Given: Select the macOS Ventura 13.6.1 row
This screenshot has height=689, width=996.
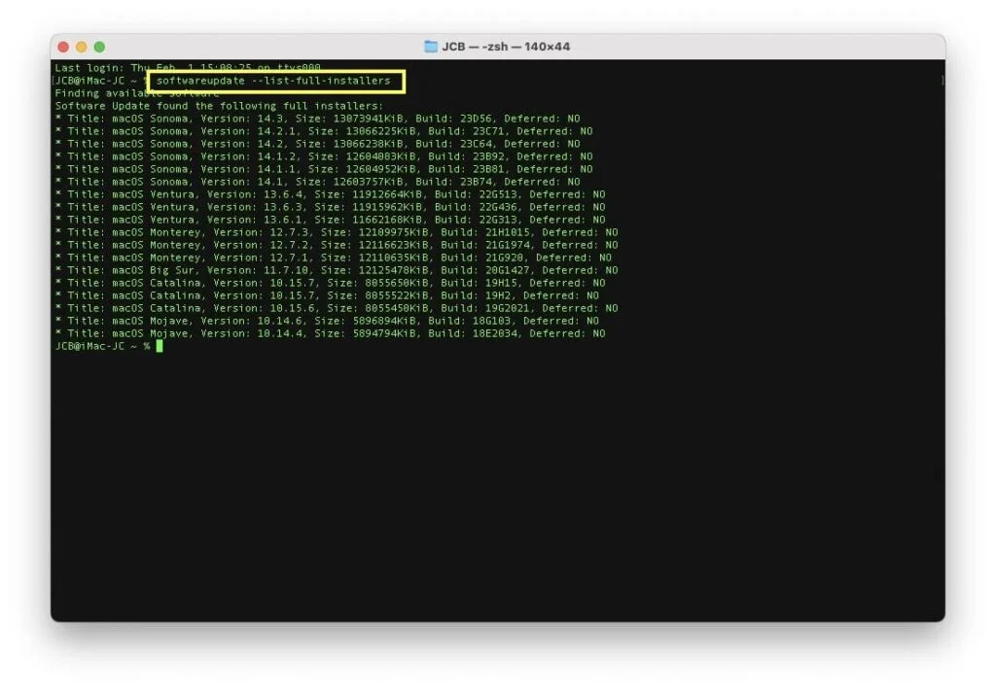Looking at the screenshot, I should click(x=331, y=221).
